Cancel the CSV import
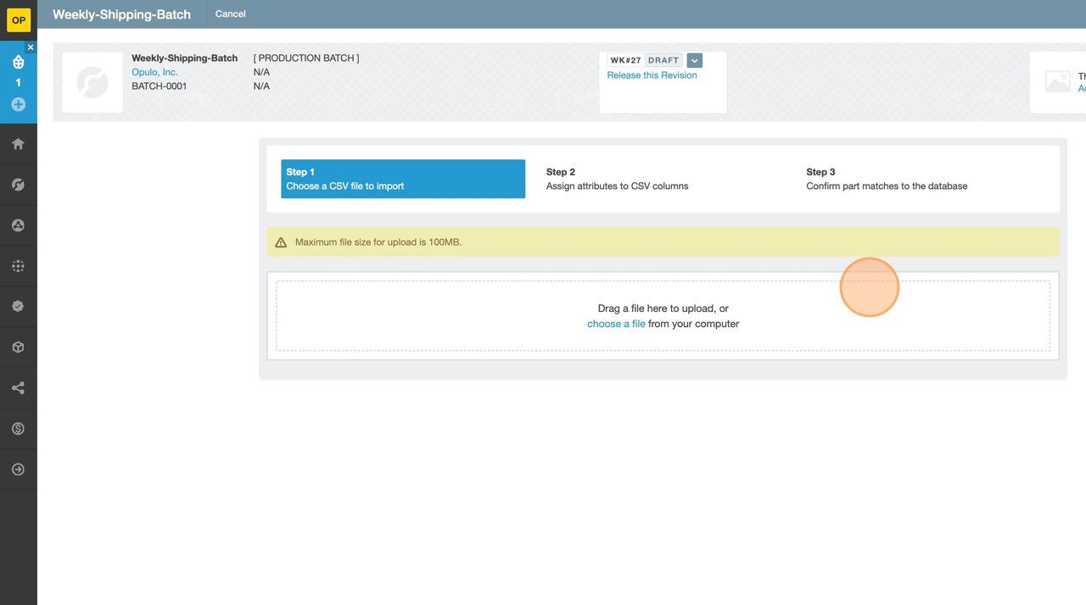Viewport: 1086px width, 605px height. (230, 14)
